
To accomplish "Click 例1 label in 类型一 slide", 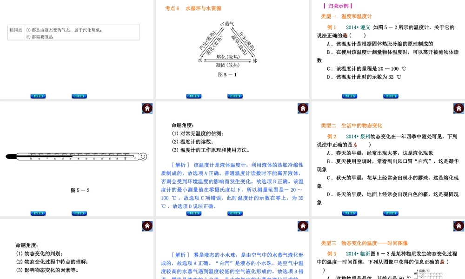I will point(332,27).
